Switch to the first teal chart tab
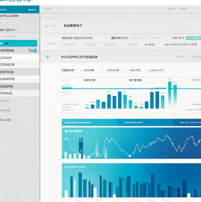 click(89, 122)
